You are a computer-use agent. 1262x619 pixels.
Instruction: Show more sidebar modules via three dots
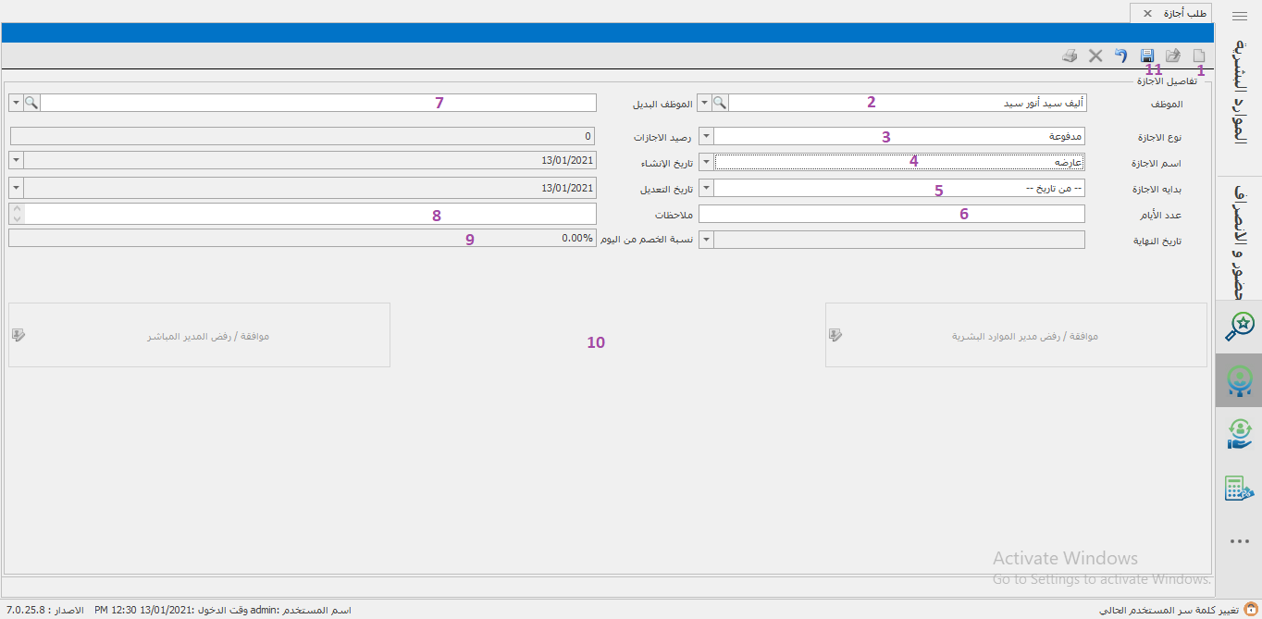pos(1239,542)
